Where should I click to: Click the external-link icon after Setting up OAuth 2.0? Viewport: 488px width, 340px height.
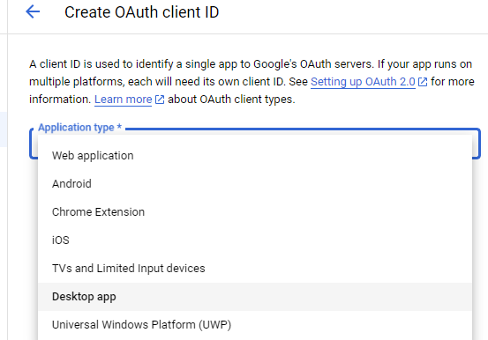point(423,82)
